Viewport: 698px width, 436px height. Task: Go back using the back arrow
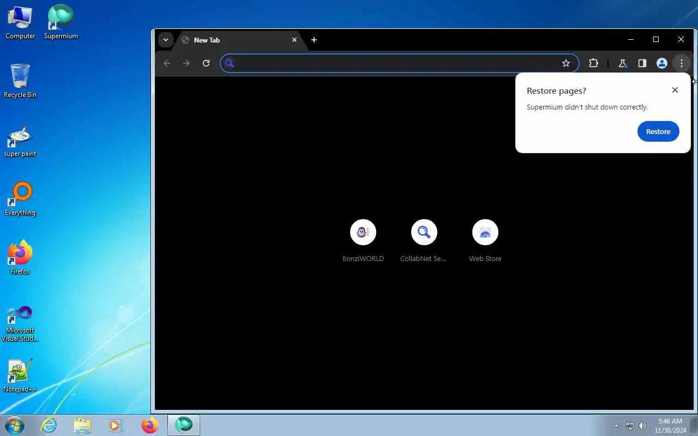coord(167,63)
